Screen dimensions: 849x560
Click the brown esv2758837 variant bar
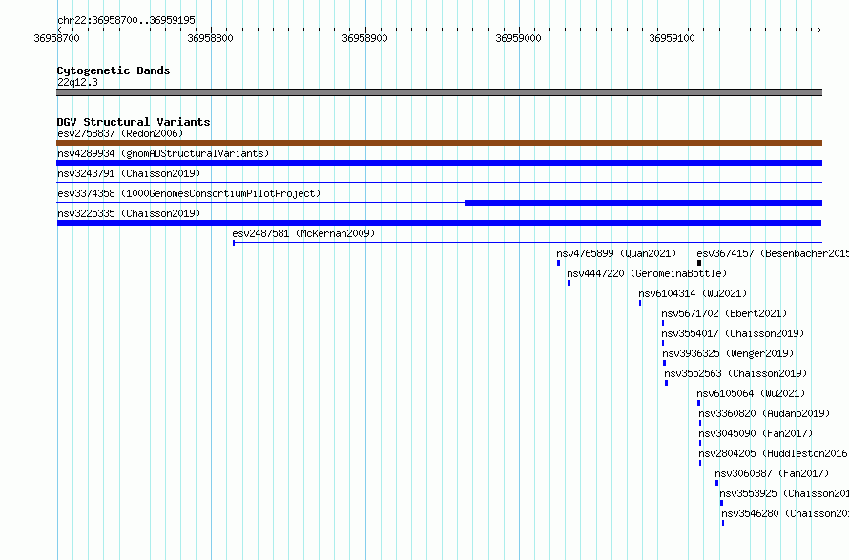439,143
